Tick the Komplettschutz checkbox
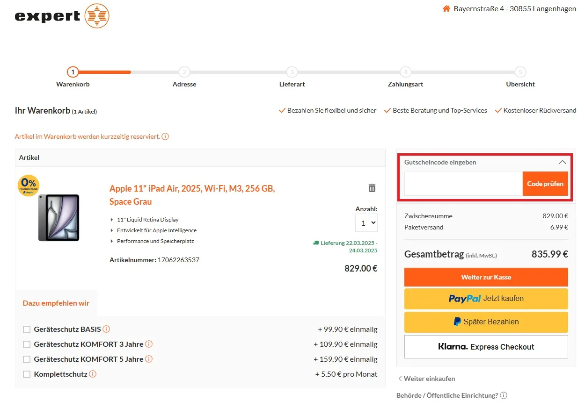 click(x=27, y=374)
